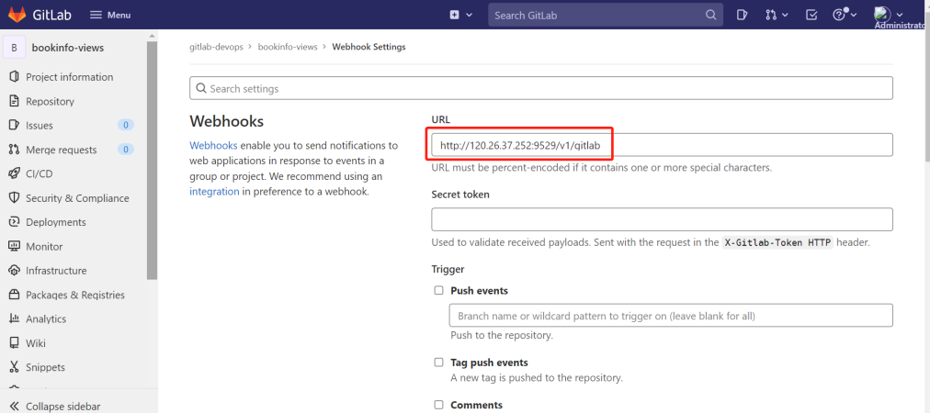Open Merge requests in sidebar
930x413 pixels.
[61, 150]
